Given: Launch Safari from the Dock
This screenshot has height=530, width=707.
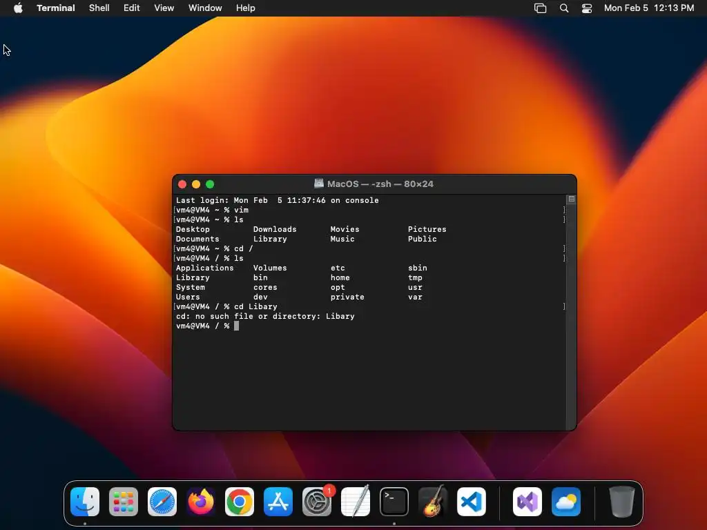Looking at the screenshot, I should click(x=162, y=502).
